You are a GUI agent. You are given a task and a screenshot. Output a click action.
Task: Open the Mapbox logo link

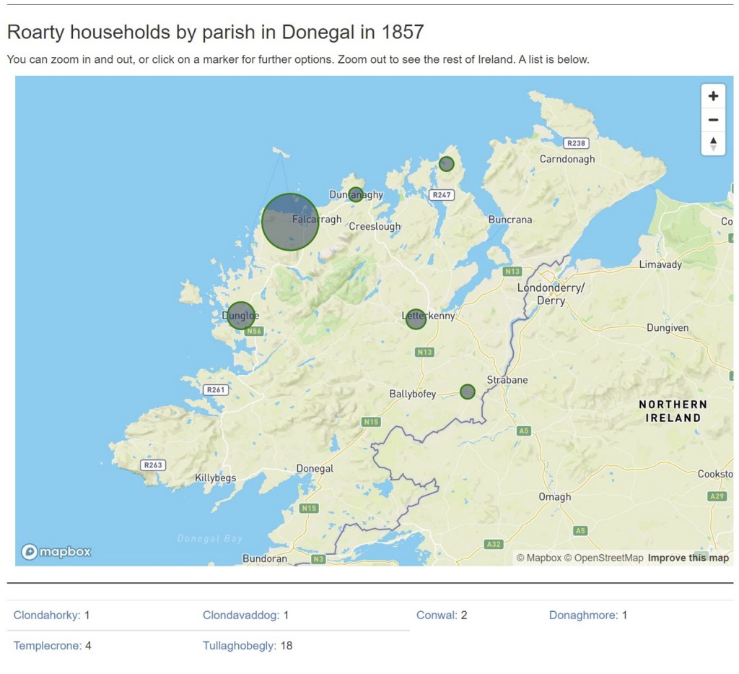pos(56,552)
